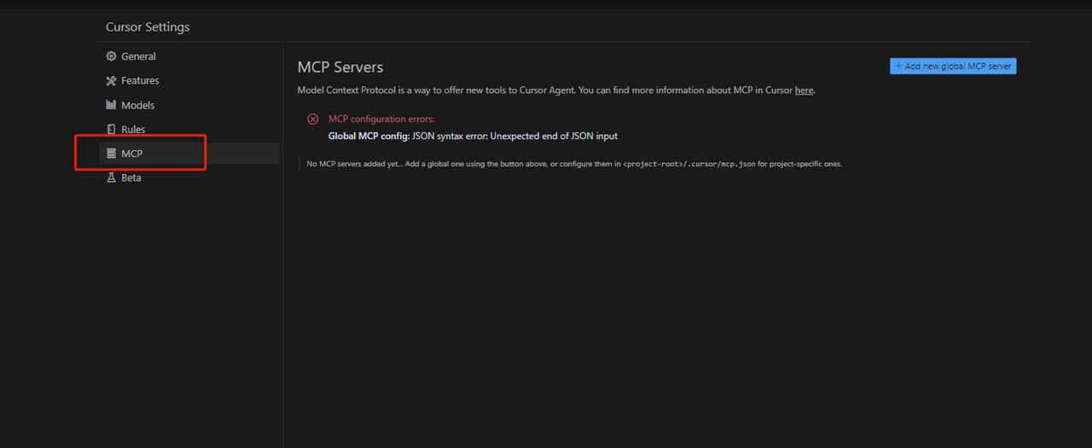
Task: Click the 'MCP configuration errors:' text
Action: click(x=381, y=119)
